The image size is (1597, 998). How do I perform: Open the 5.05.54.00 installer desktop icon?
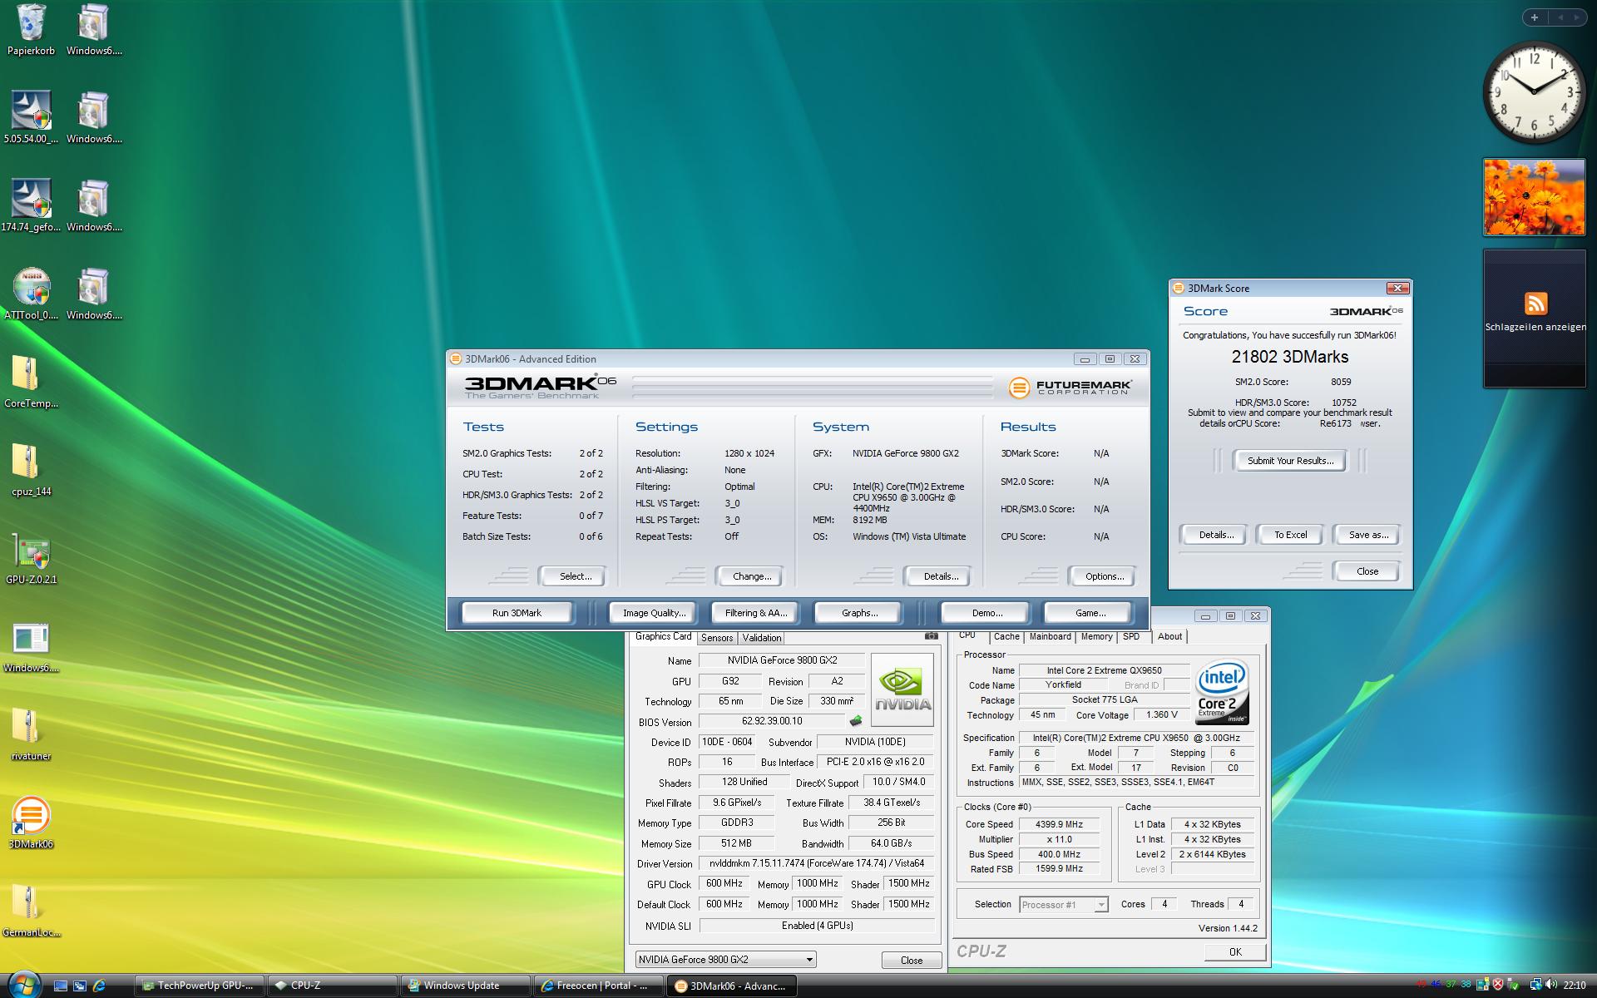[x=31, y=117]
